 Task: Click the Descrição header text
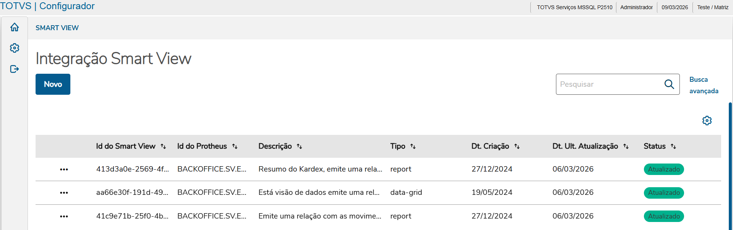coord(275,146)
